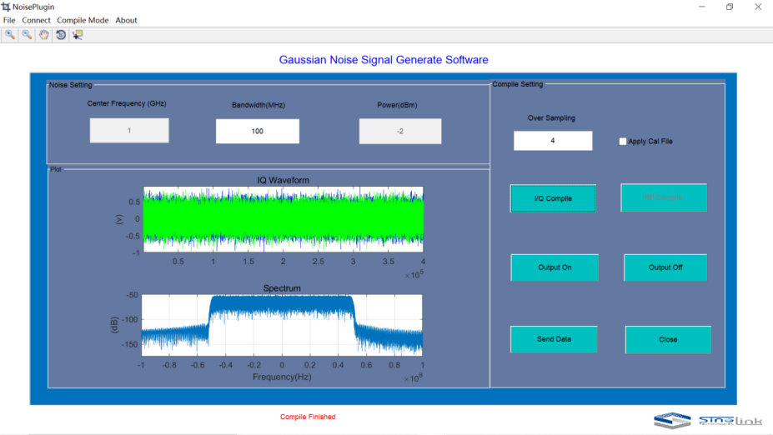Restore down the NoisePlugin window
The width and height of the screenshot is (773, 435).
click(x=730, y=7)
